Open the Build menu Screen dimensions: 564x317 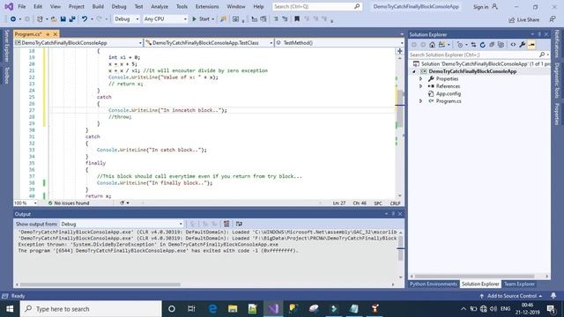(x=98, y=7)
